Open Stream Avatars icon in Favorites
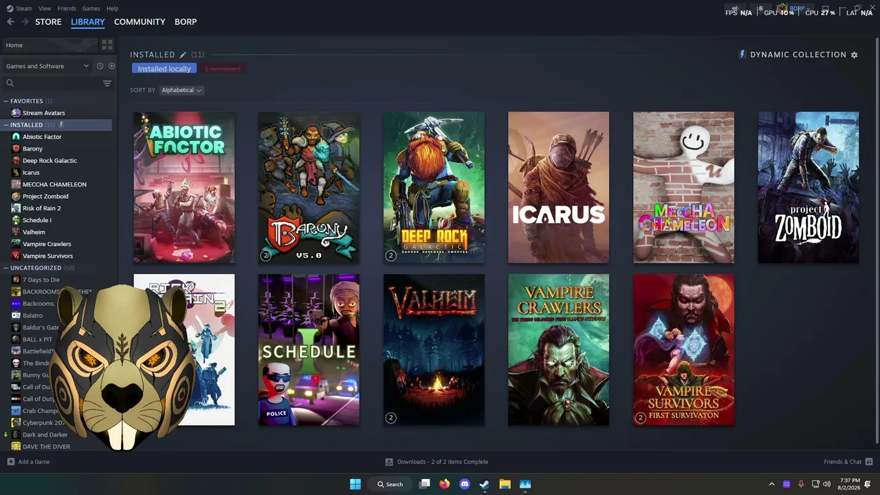Viewport: 880px width, 495px height. point(16,113)
